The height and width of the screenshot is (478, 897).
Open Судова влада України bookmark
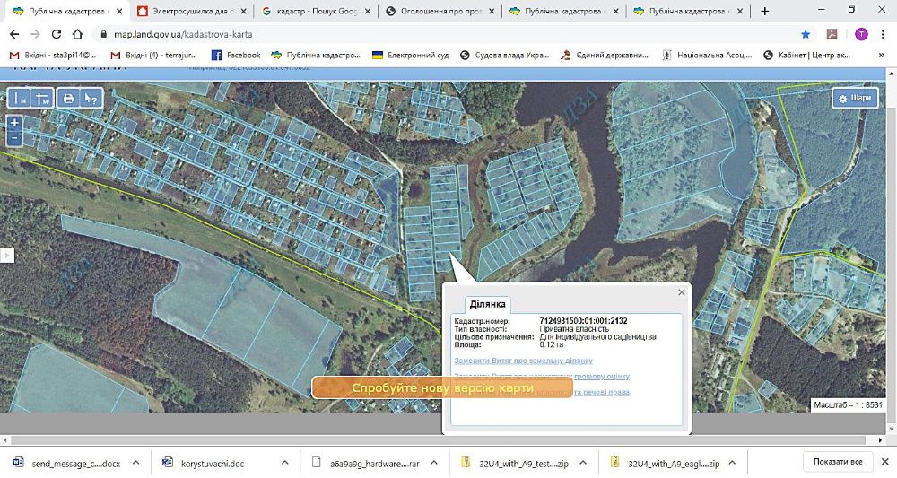[504, 55]
